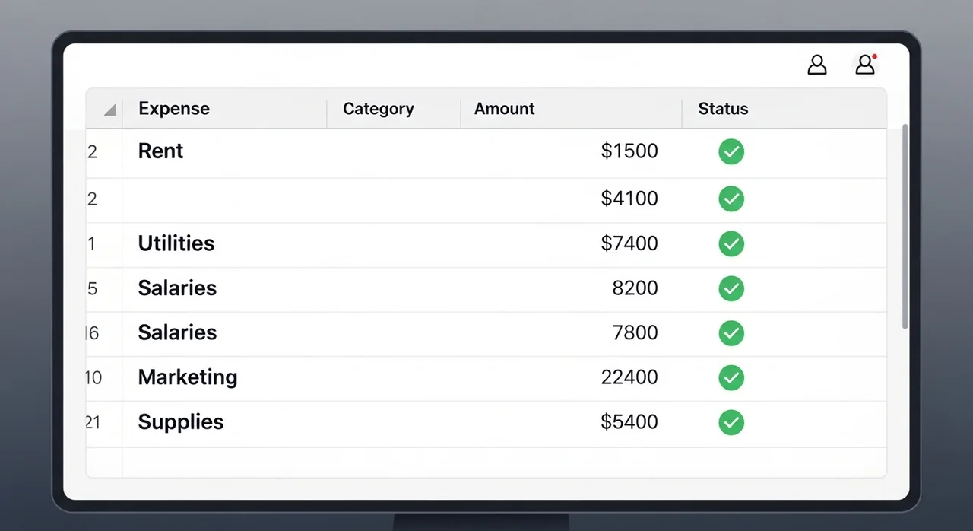The height and width of the screenshot is (531, 973).
Task: Toggle status check on $4100 row
Action: tap(731, 199)
